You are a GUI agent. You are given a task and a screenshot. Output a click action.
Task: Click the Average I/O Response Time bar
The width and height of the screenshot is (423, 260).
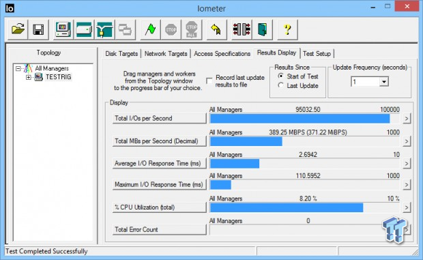coord(305,164)
